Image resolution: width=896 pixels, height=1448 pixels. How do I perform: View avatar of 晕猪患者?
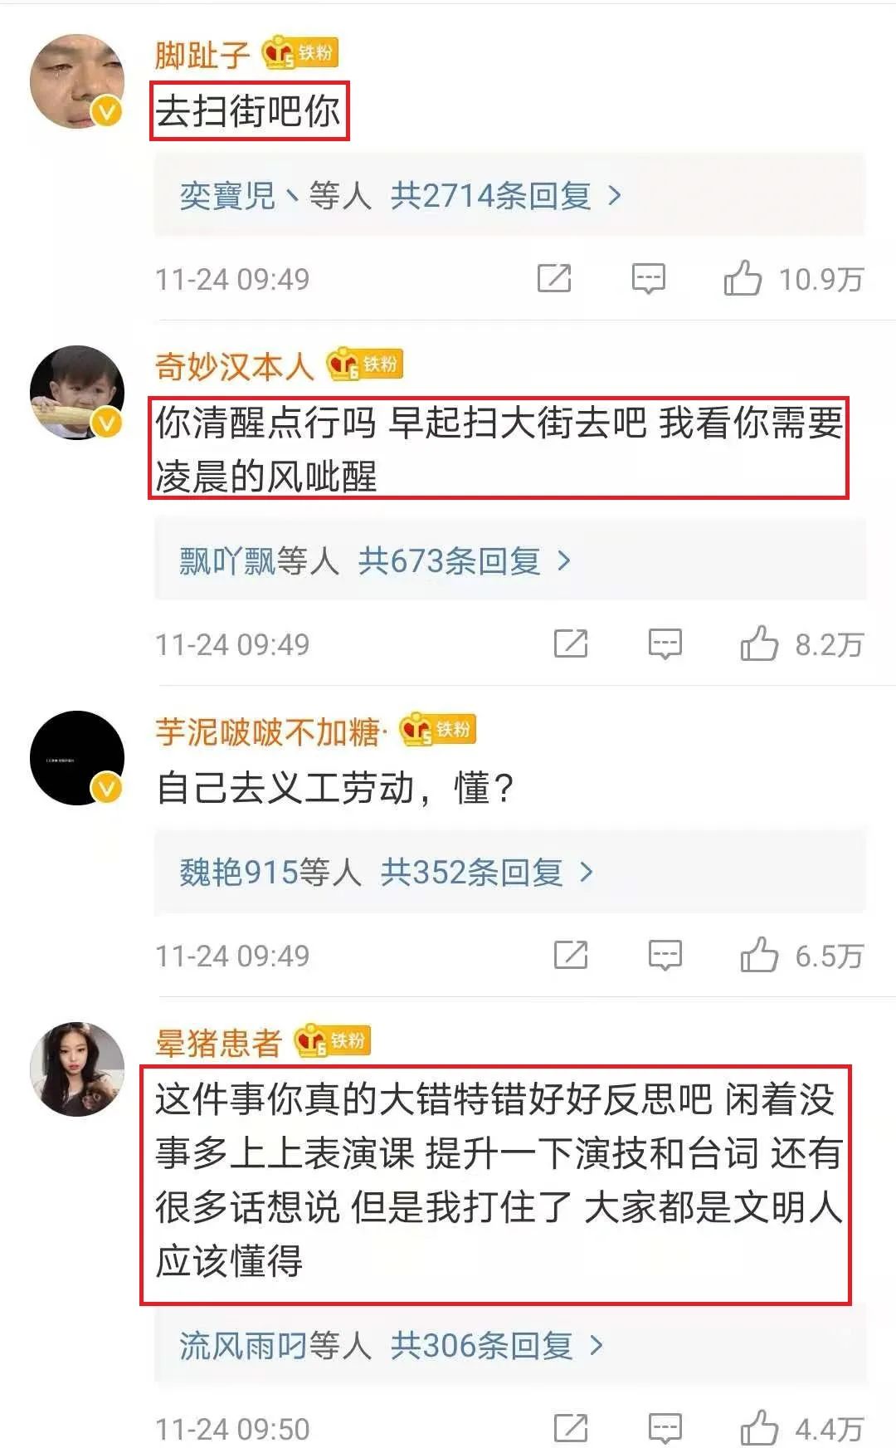point(77,1069)
